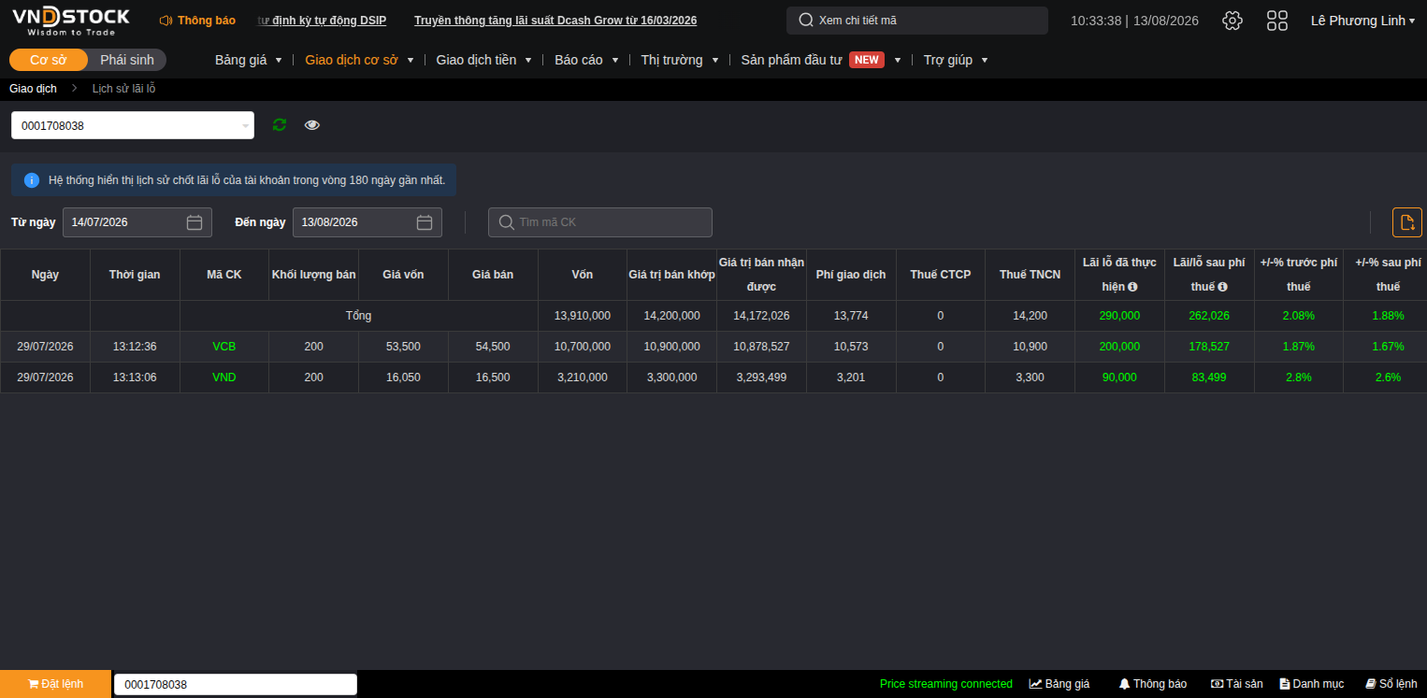Click the 10:33:38 clock display

(x=1096, y=21)
